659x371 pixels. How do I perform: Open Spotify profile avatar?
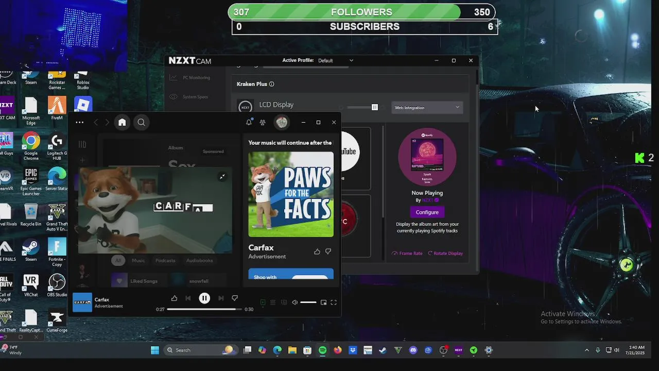point(282,122)
